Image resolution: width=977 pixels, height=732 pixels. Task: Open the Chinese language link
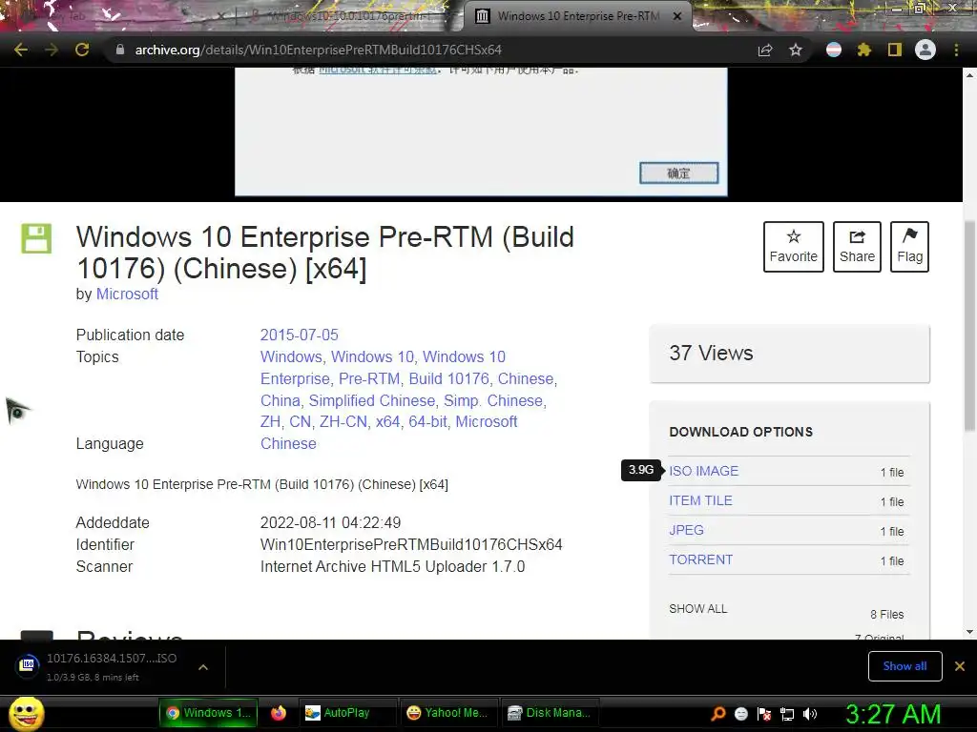click(288, 443)
